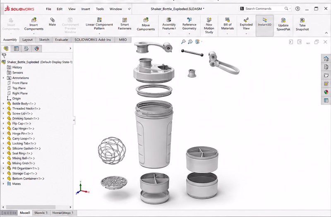Open the Appearances color wheel pane

tap(326, 92)
